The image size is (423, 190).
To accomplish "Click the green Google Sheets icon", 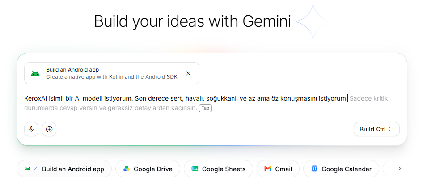I will pyautogui.click(x=195, y=169).
